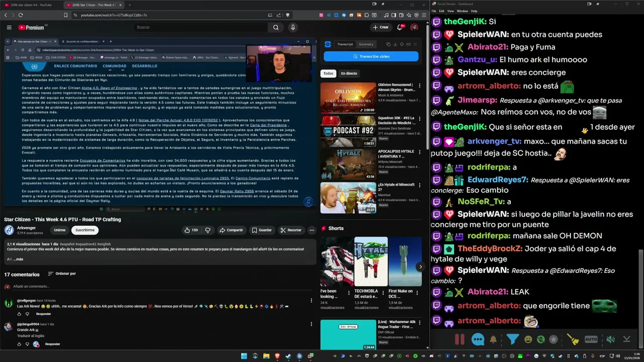
Task: Click the Compartir share button
Action: [x=231, y=230]
